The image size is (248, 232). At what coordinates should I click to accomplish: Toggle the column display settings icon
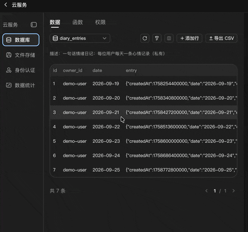[169, 38]
